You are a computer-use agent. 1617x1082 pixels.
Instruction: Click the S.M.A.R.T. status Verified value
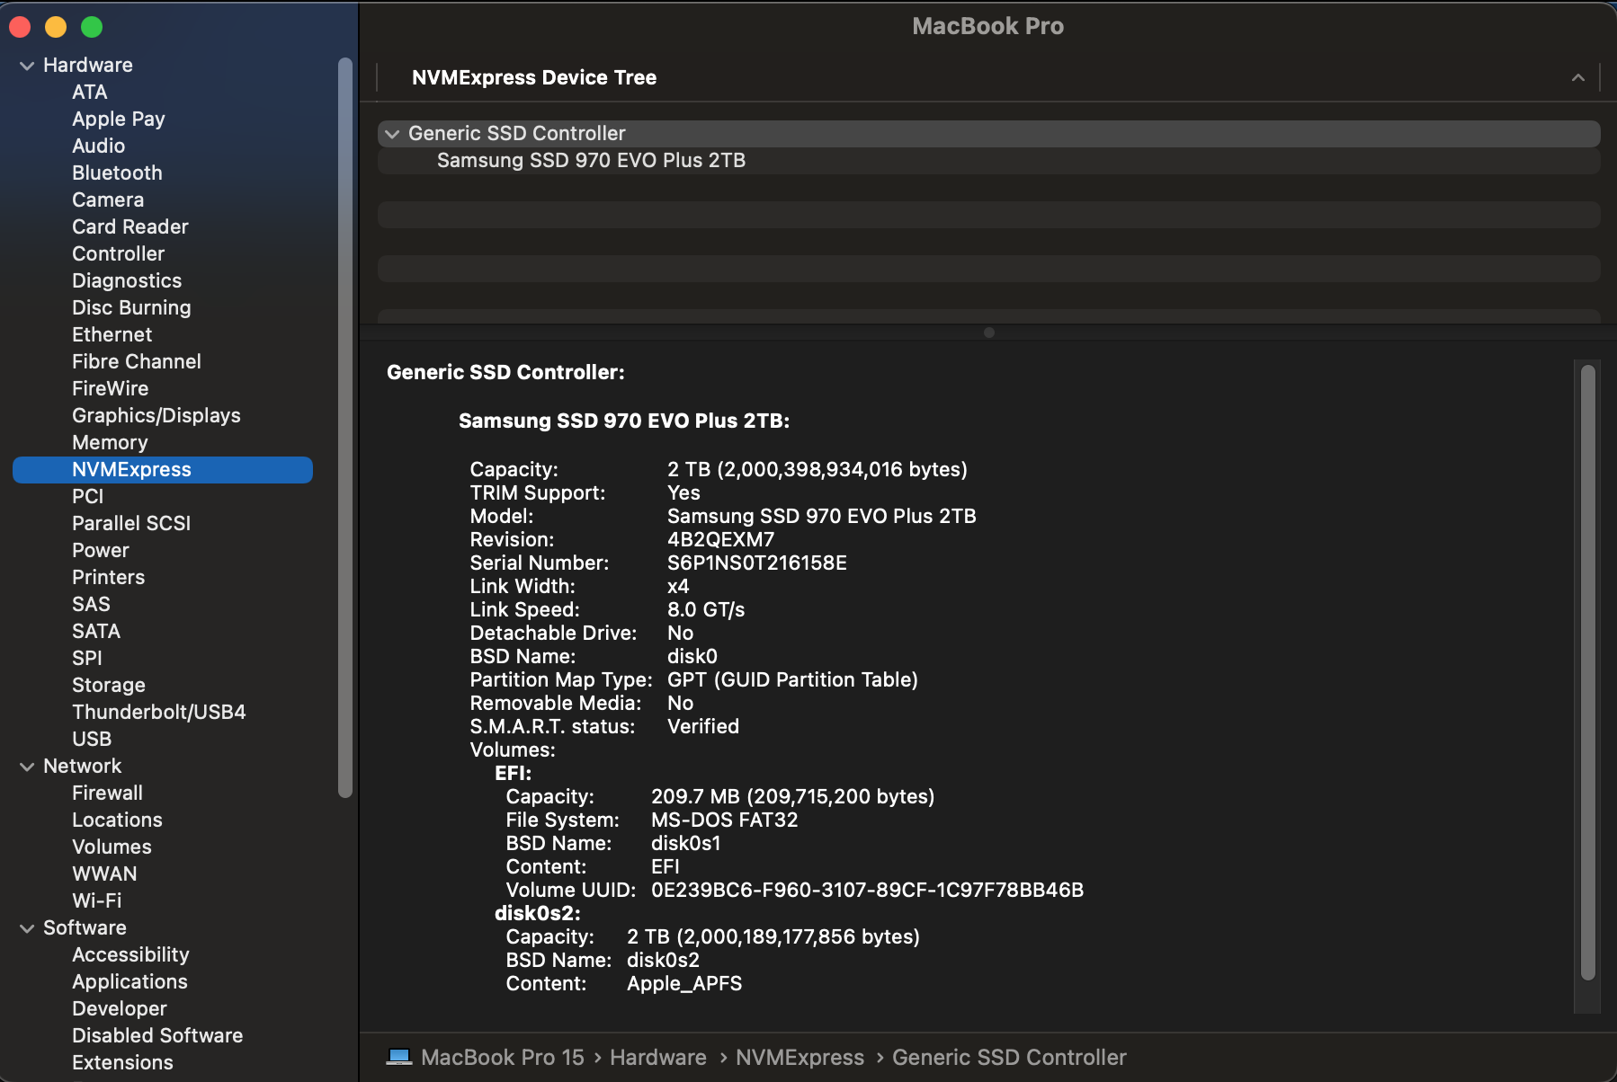703,727
